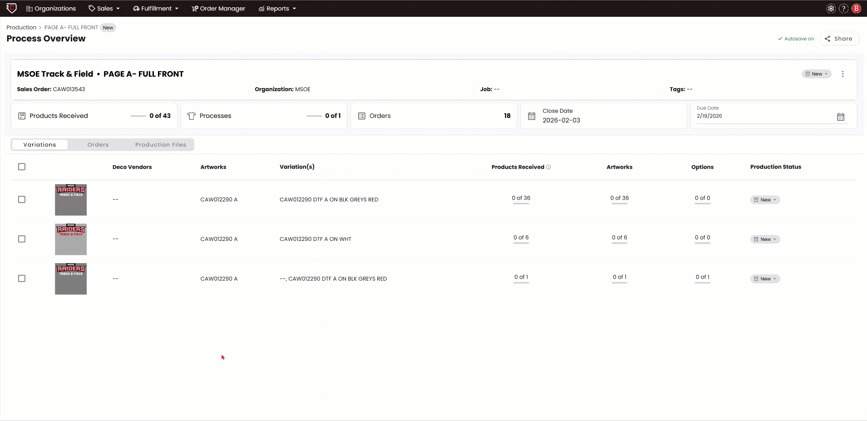Check the first variation row checkbox
Viewport: 867px width, 421px height.
tap(22, 200)
